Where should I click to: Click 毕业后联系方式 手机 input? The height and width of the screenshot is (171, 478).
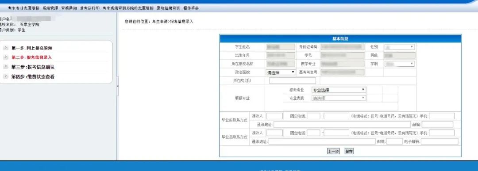point(442,133)
